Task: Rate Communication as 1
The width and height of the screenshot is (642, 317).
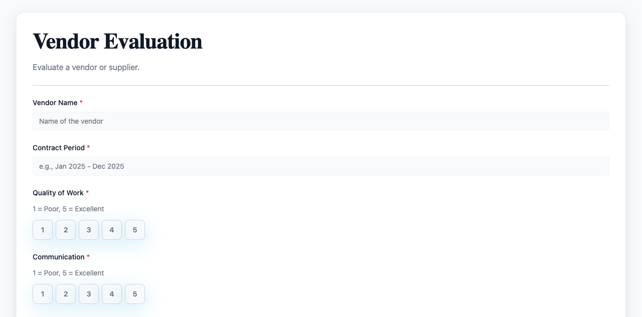Action: point(43,294)
